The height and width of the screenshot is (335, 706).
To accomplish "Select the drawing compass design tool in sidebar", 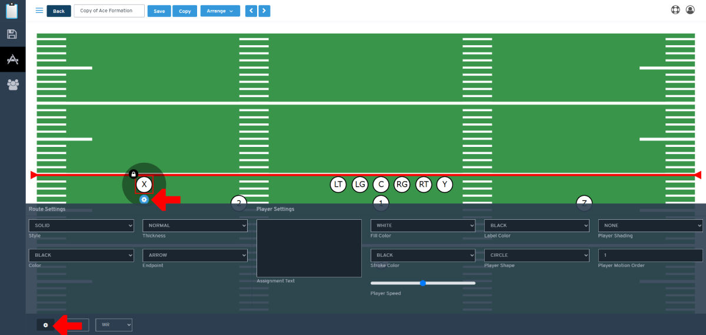I will [12, 59].
